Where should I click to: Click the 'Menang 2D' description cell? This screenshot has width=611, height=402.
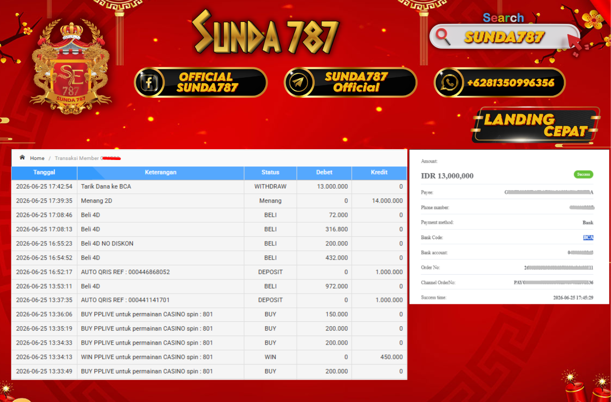click(161, 201)
